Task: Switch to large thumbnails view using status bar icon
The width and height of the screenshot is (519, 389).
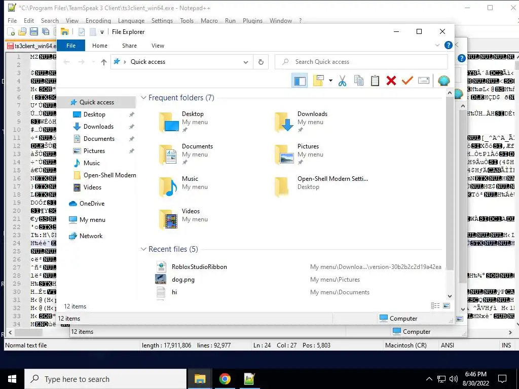Action: tap(447, 306)
